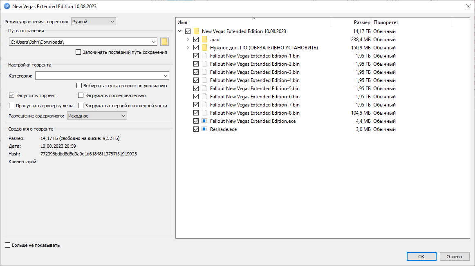Sort by Размер column header
This screenshot has width=475, height=266.
(x=352, y=22)
